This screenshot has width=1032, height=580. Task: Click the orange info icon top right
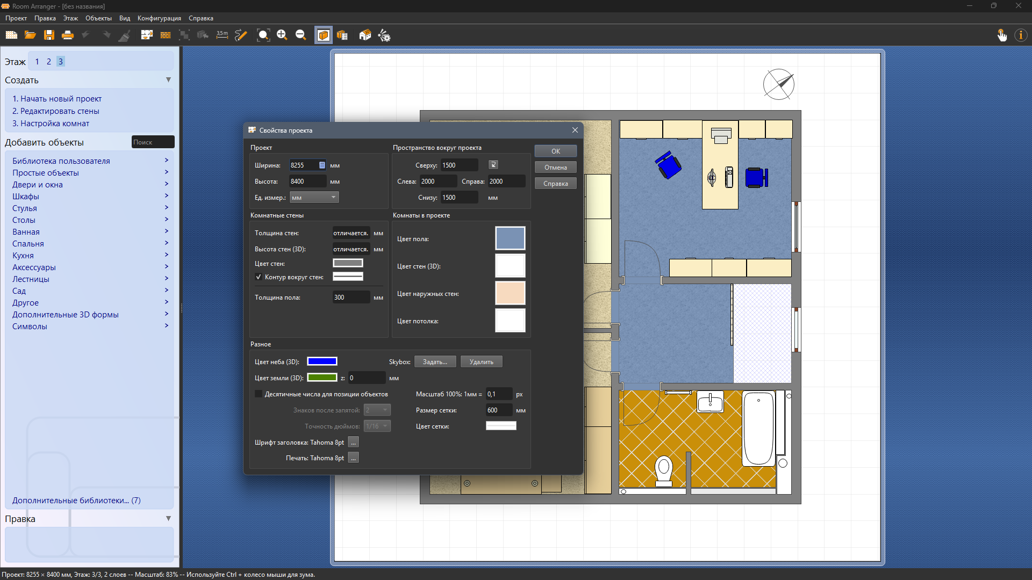coord(1020,35)
